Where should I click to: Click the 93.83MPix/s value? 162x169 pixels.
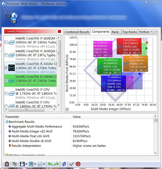tap(81, 126)
